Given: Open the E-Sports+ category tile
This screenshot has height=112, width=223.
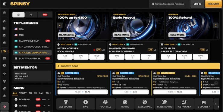Looking at the screenshot, I should [x=204, y=104].
